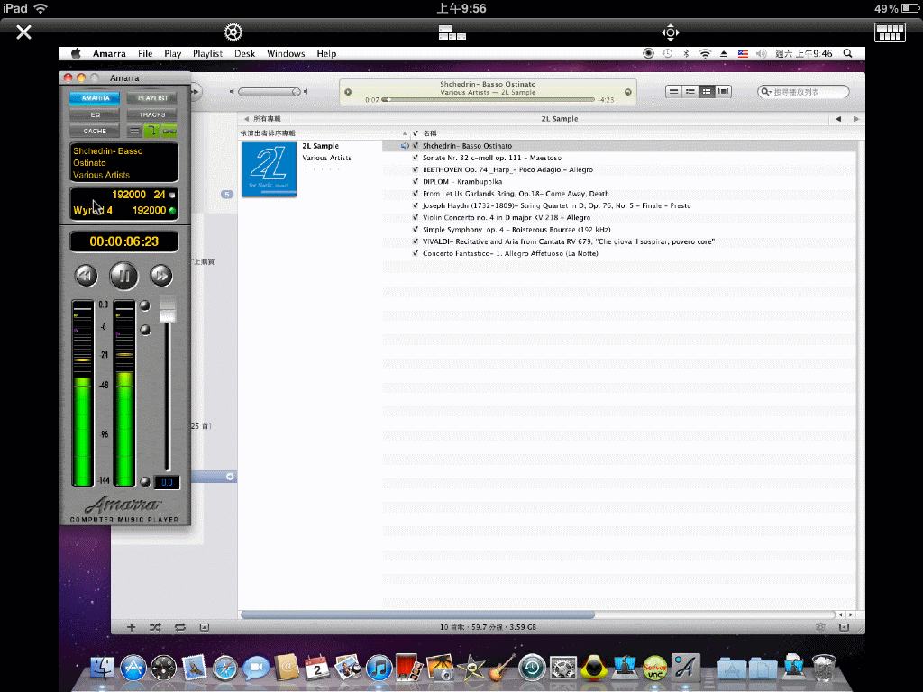This screenshot has width=923, height=692.
Task: Uncheck the Shchedrin- Basso Ostinato track
Action: [416, 145]
